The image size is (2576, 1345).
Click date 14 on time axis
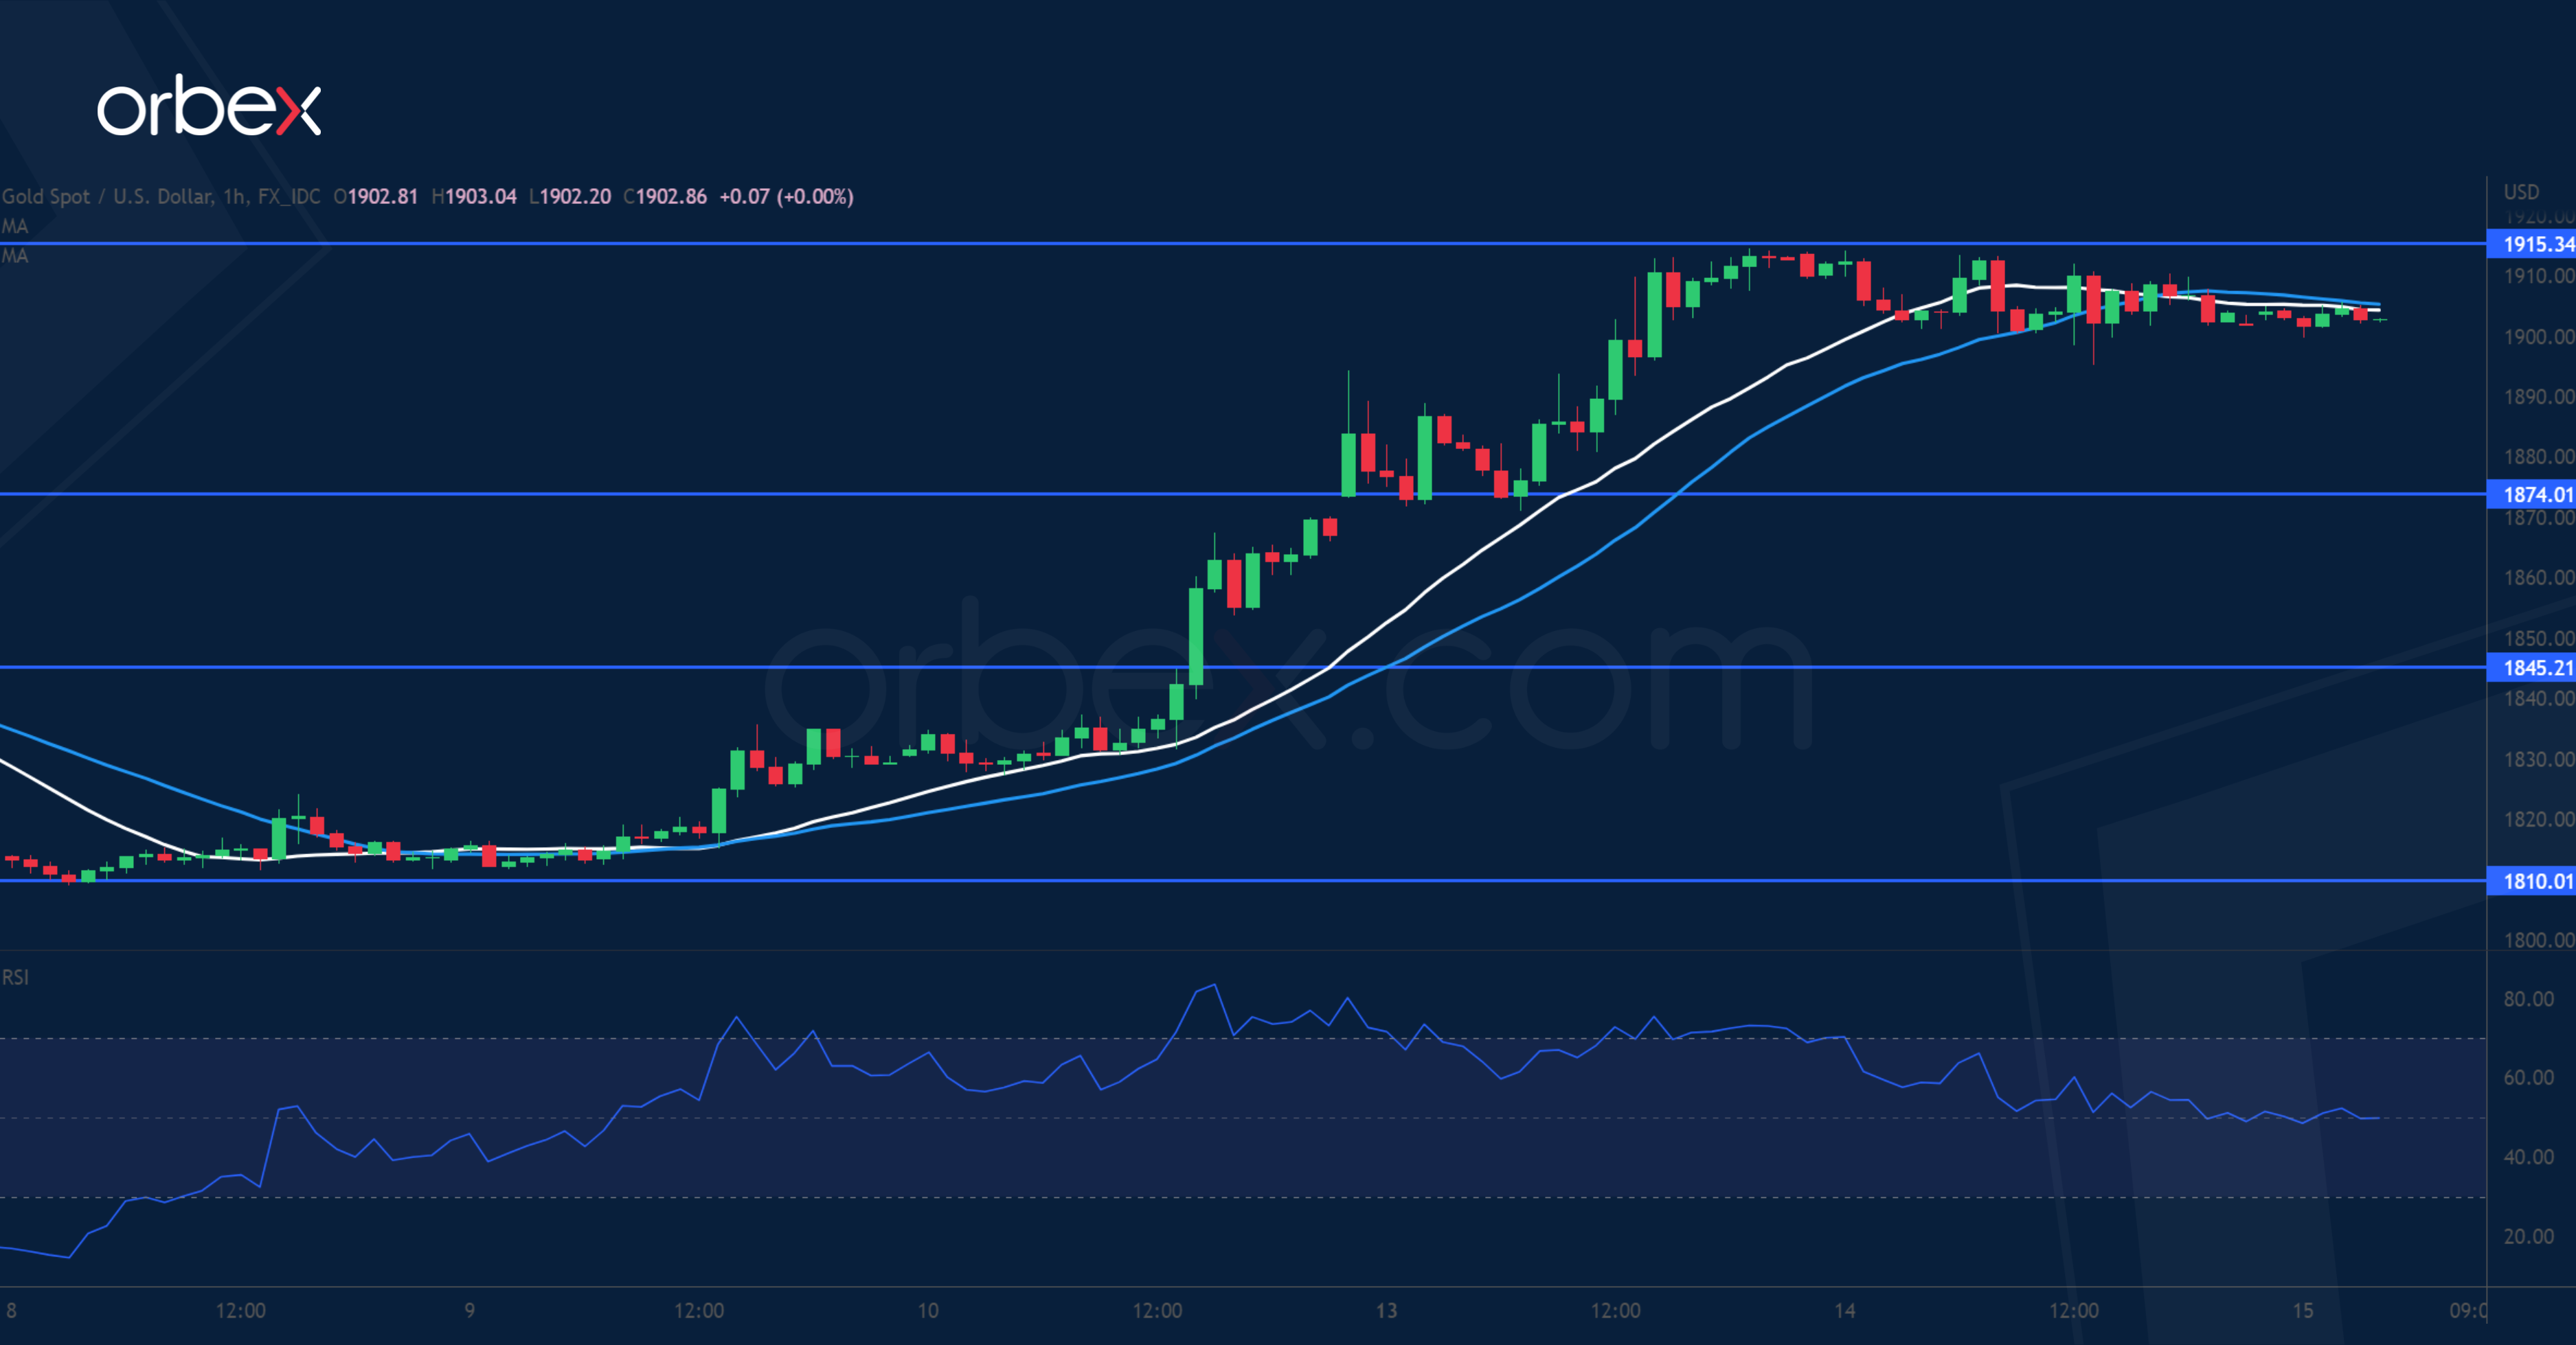1844,1310
